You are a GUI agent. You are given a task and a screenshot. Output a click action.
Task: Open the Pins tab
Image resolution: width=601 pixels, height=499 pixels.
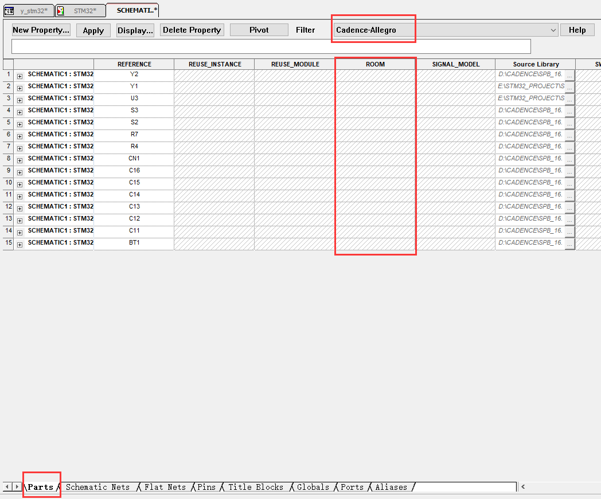pyautogui.click(x=206, y=487)
